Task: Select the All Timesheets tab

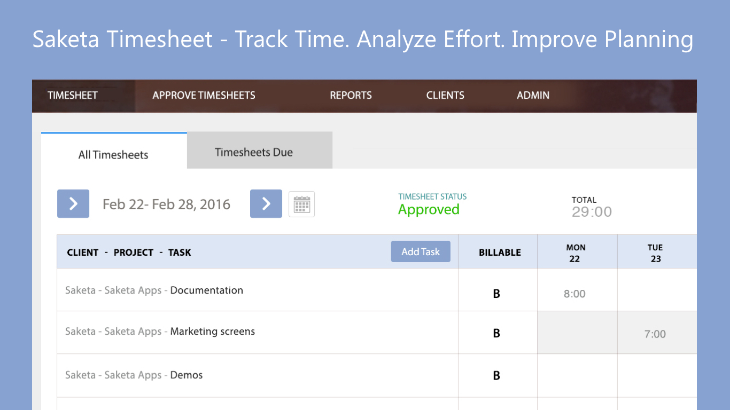Action: 113,155
